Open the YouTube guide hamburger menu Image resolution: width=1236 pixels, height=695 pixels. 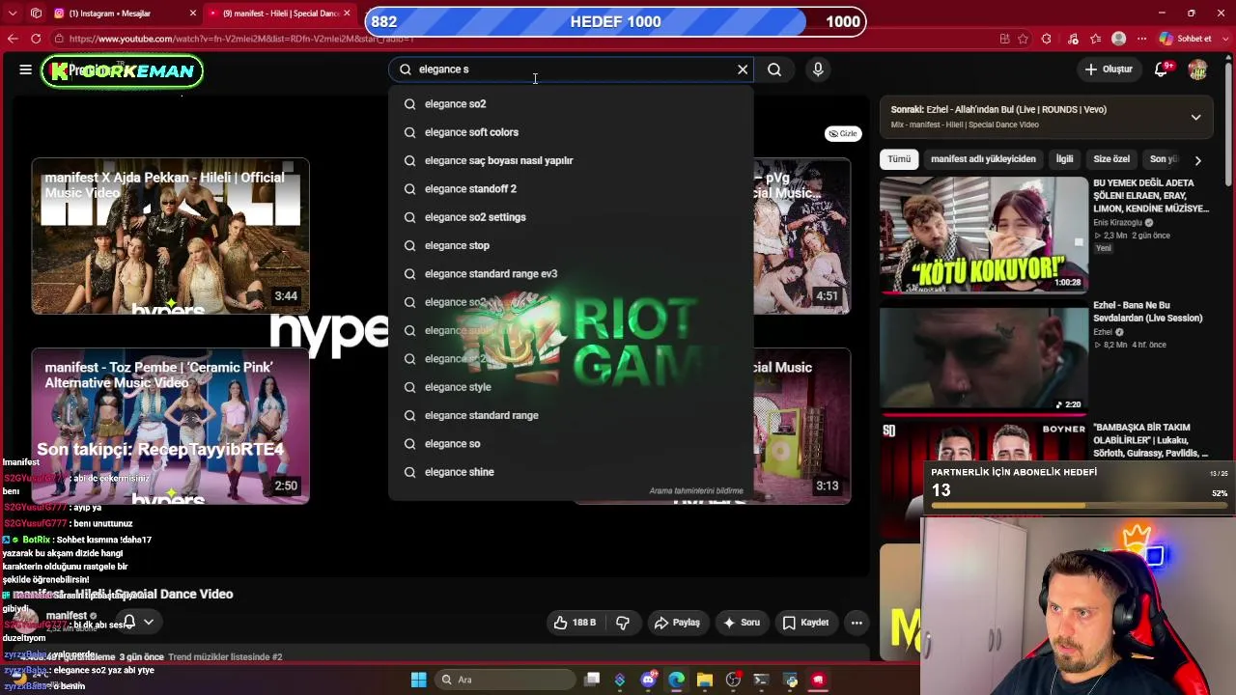pyautogui.click(x=25, y=69)
